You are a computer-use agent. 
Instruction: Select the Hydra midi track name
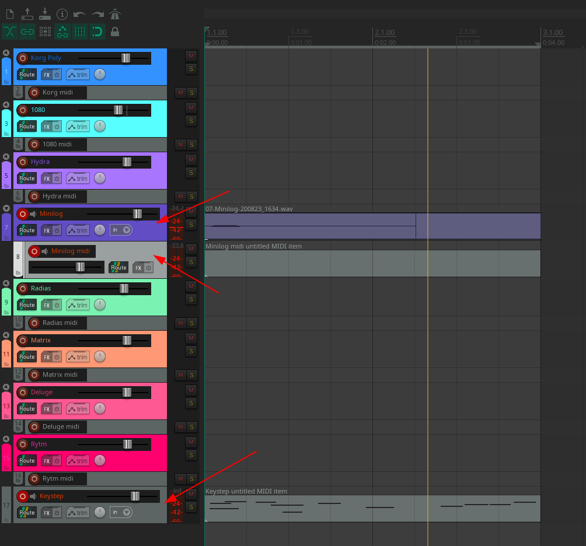click(x=60, y=196)
